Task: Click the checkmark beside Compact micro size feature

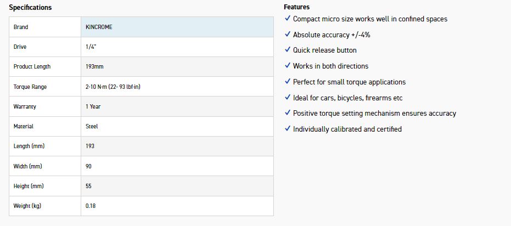Action: click(288, 19)
